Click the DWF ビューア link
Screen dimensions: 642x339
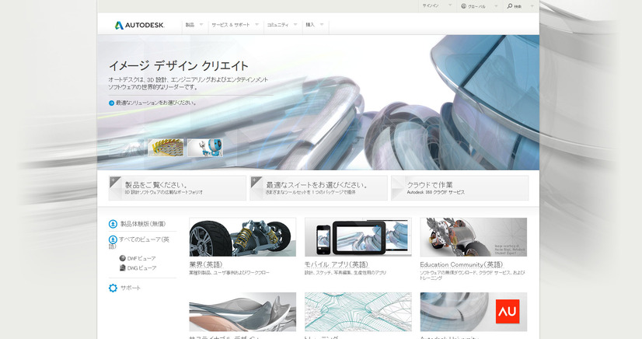141,259
